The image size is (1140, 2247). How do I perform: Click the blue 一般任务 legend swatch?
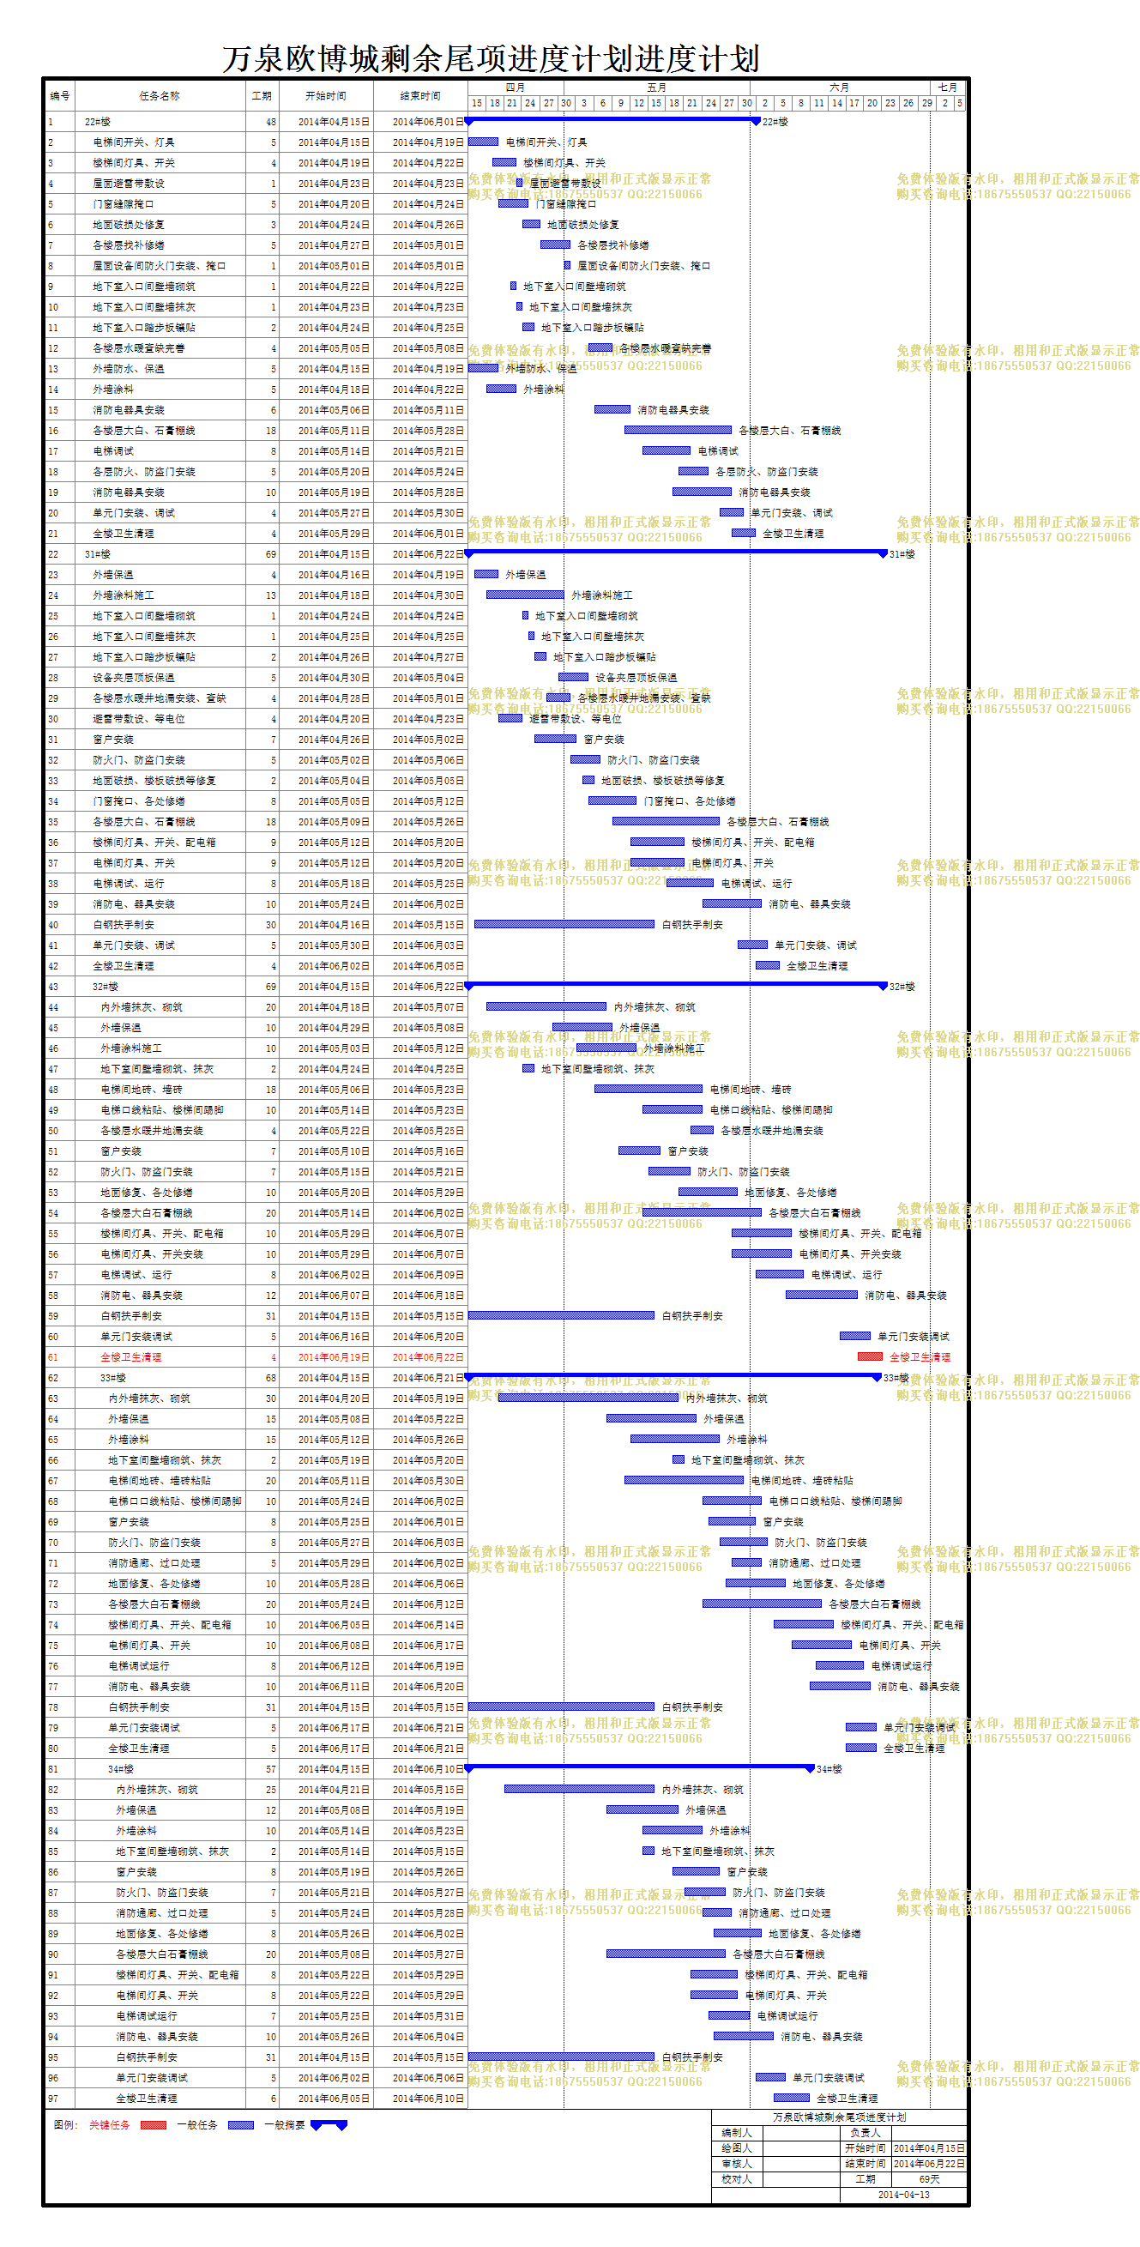(241, 2125)
